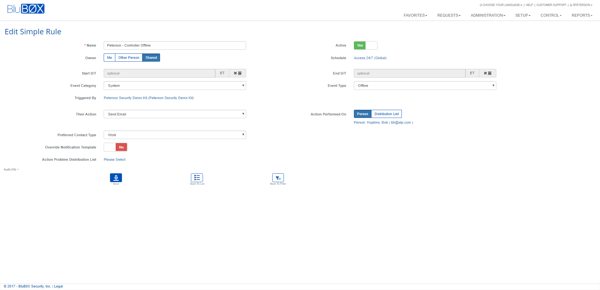Open the End D/T calendar picker icon
The image size is (600, 290).
(490, 73)
